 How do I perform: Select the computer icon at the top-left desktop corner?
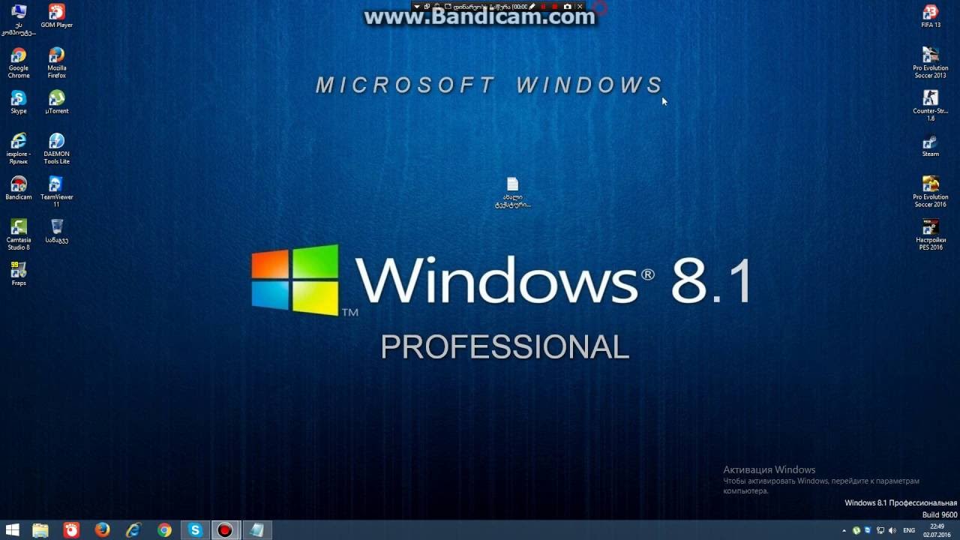(19, 20)
